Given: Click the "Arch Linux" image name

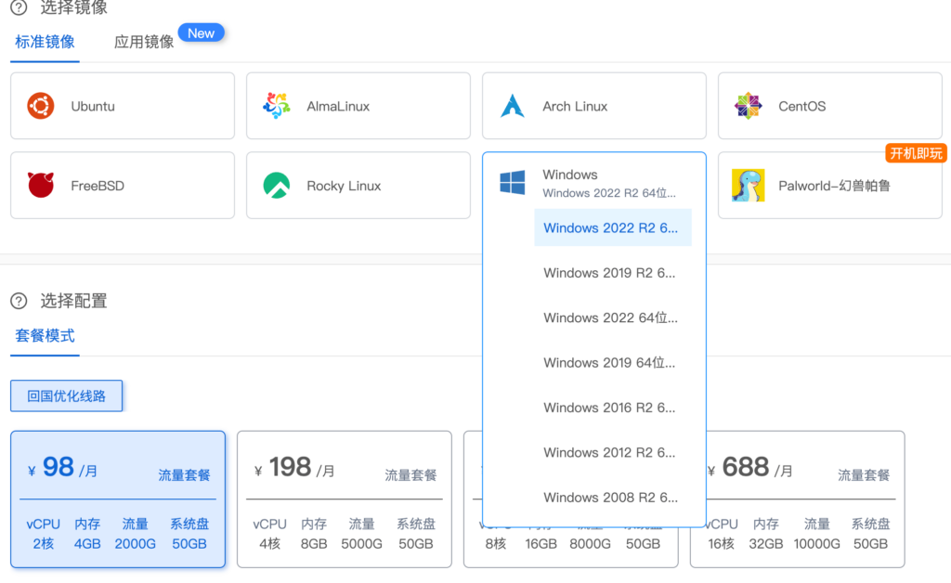Looking at the screenshot, I should pyautogui.click(x=575, y=106).
